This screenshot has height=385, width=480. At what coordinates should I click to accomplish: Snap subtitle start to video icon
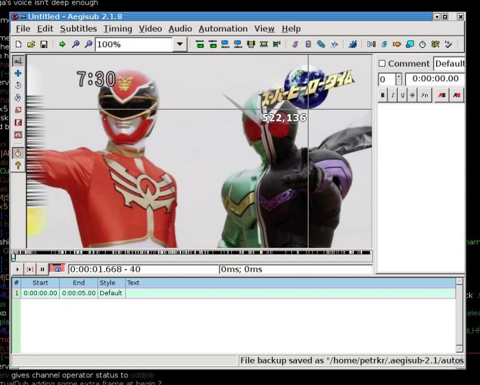[226, 45]
